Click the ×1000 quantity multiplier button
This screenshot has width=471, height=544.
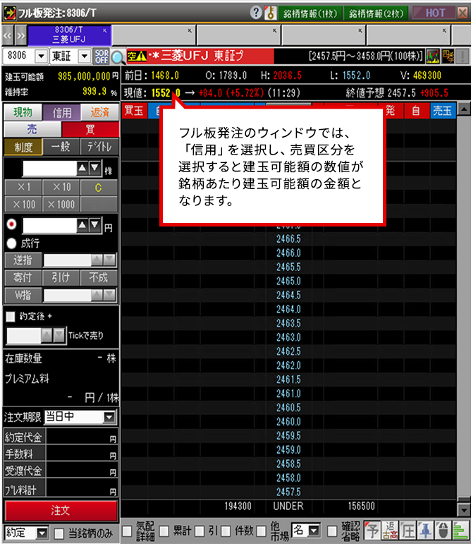click(61, 205)
